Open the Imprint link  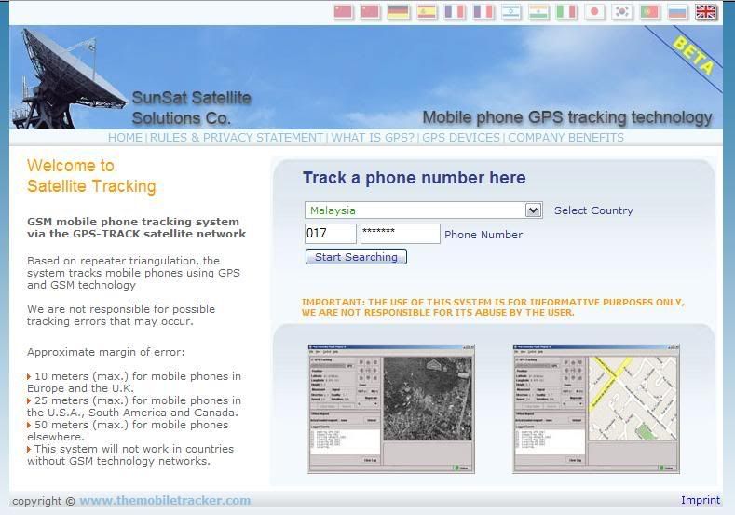(701, 500)
